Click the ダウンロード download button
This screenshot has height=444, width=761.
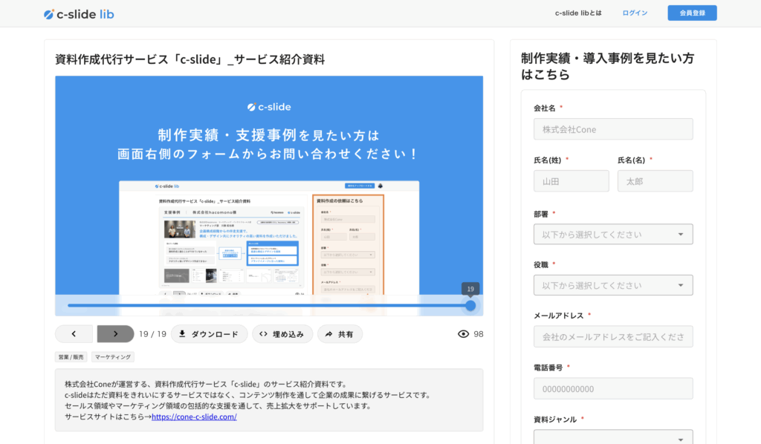pos(209,334)
